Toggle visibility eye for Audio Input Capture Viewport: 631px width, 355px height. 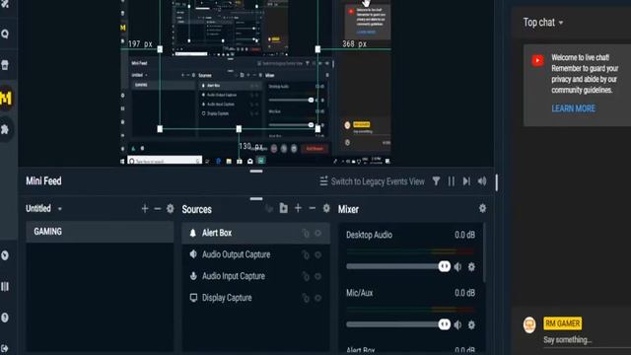click(318, 276)
